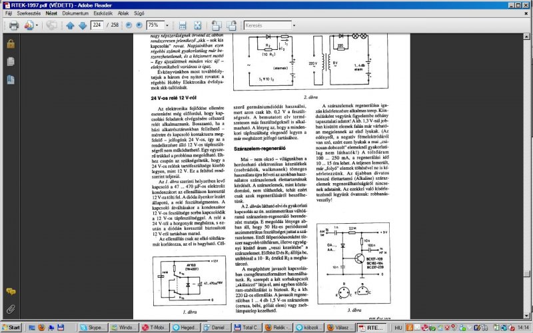533x333 pixels.
Task: Open the Attachments paperclip panel icon
Action: point(11,309)
